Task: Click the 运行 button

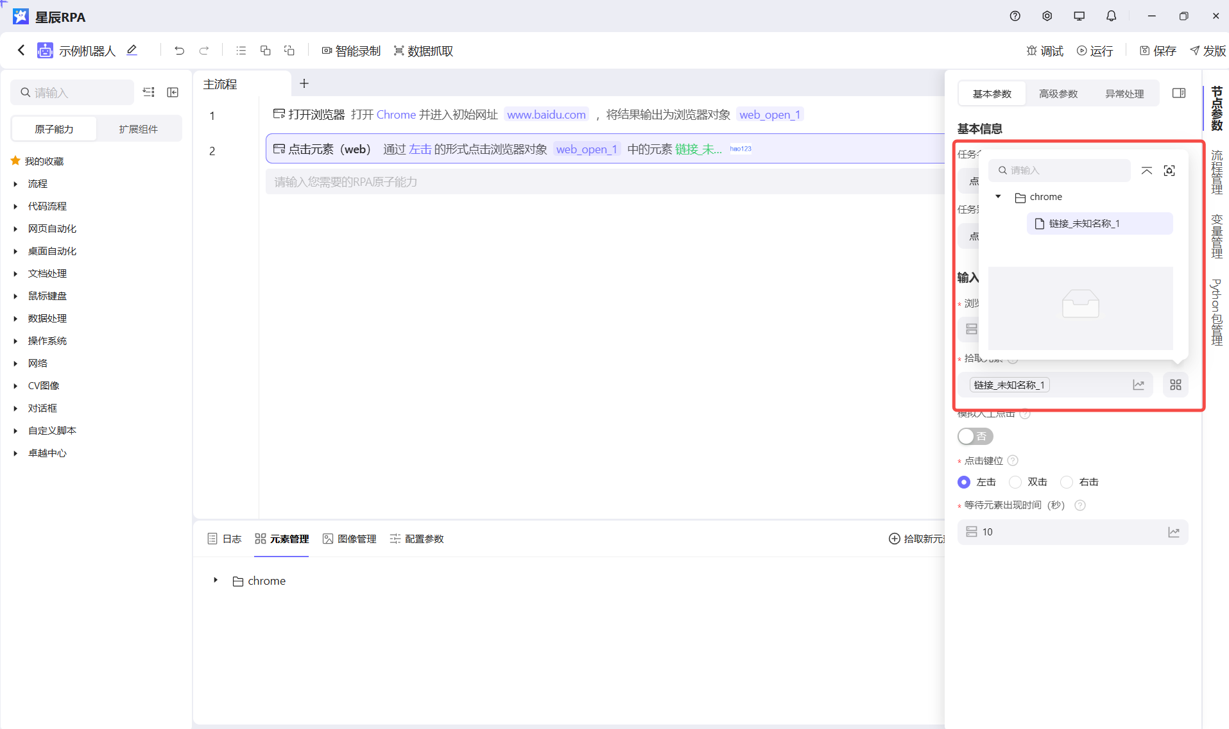Action: pyautogui.click(x=1095, y=51)
